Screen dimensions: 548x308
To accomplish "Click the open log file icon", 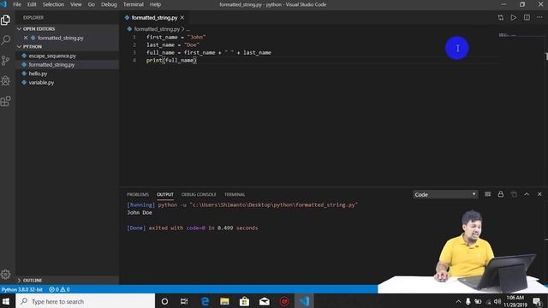I will coord(514,194).
